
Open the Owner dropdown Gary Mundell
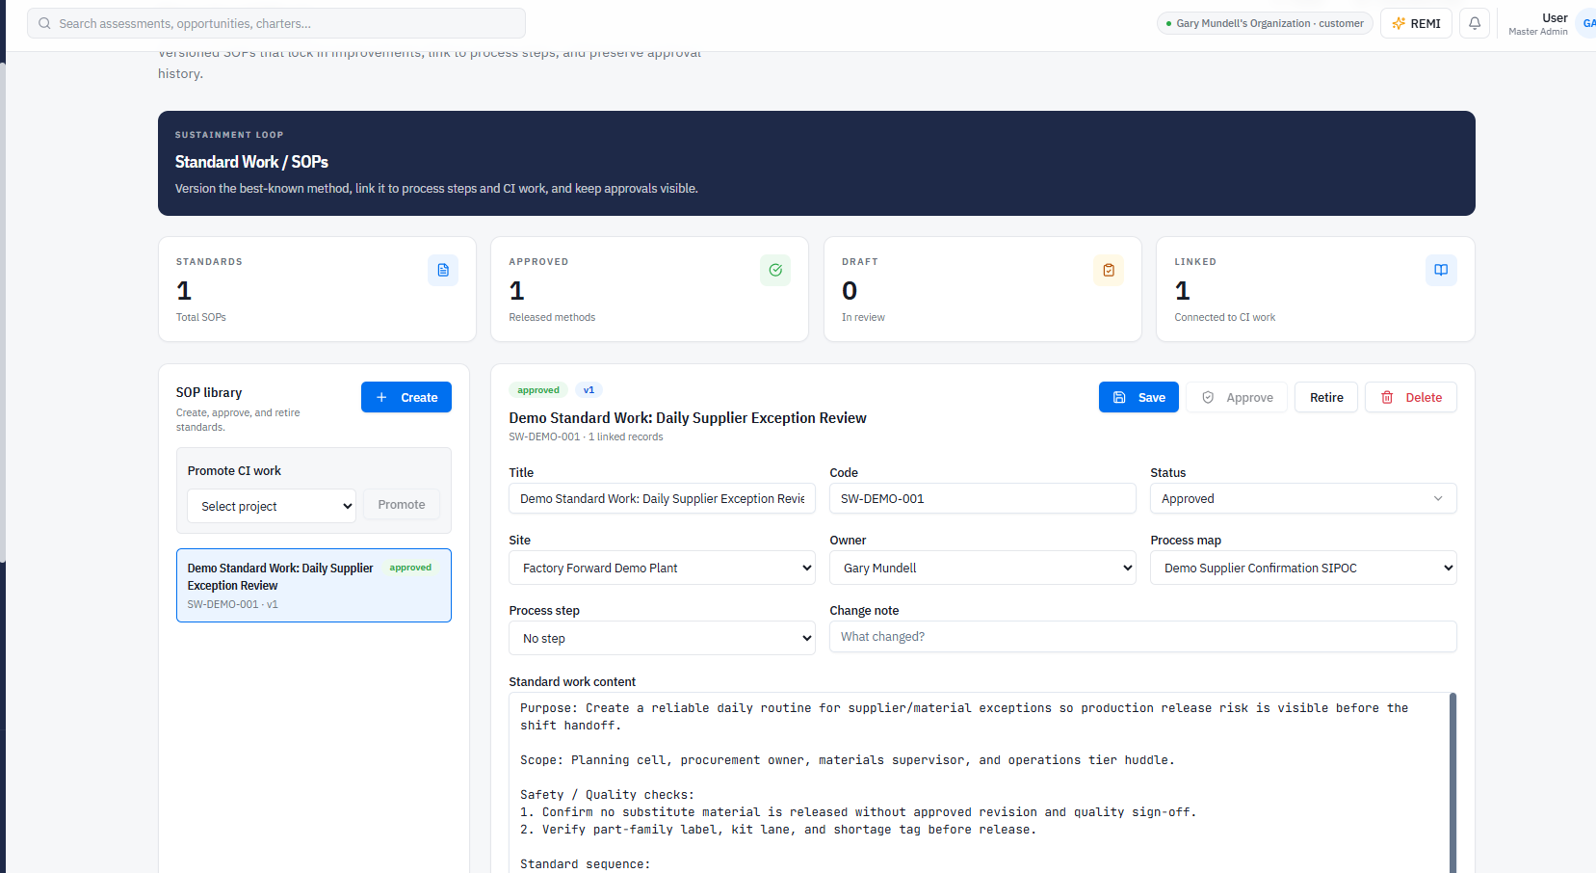(982, 568)
